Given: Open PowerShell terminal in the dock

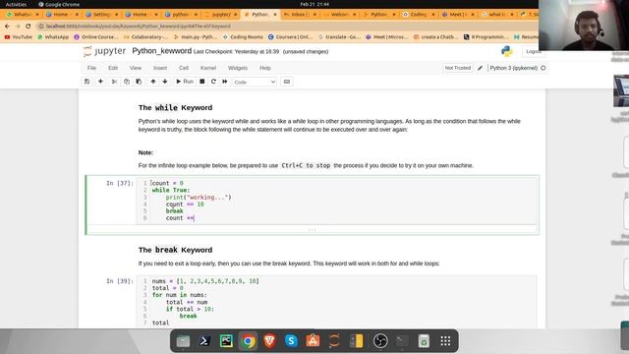Looking at the screenshot, I should tap(204, 341).
